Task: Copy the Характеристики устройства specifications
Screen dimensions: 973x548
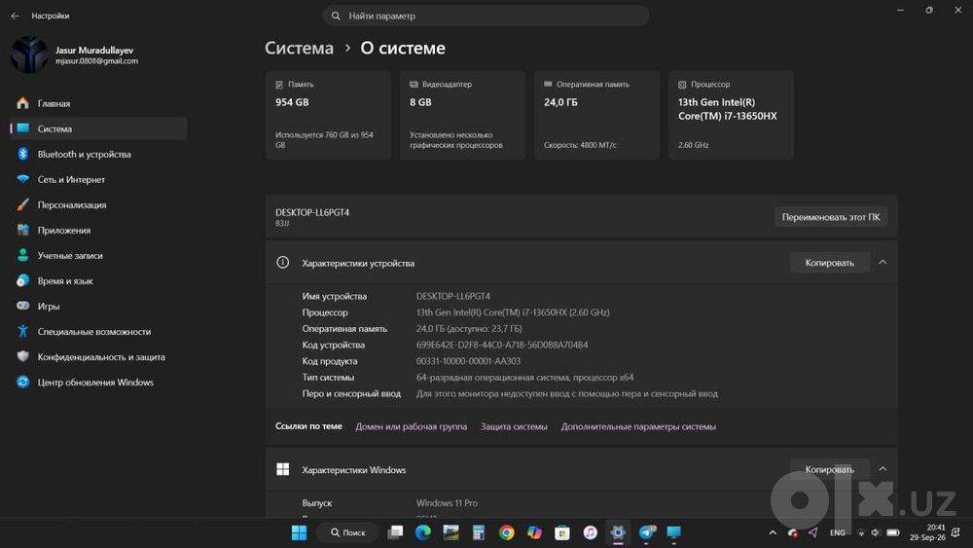Action: (830, 263)
